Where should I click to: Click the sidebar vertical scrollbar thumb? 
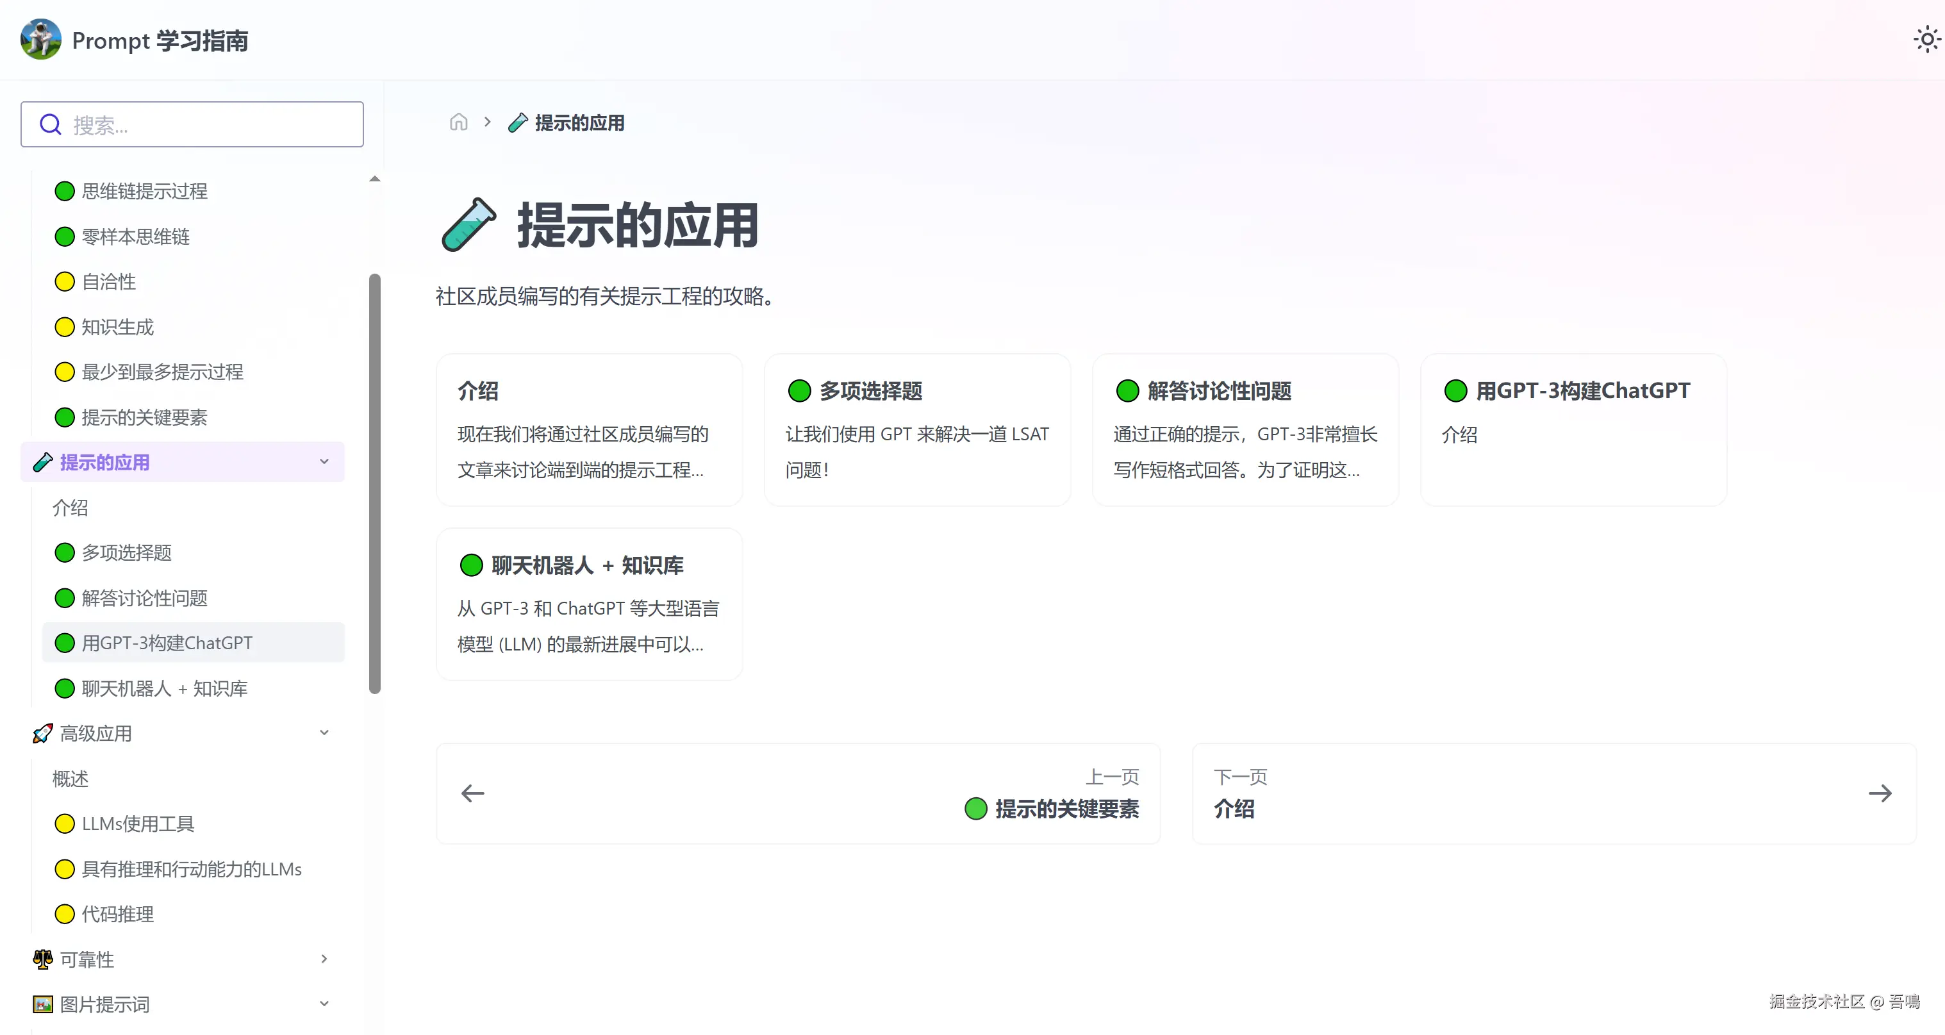pyautogui.click(x=374, y=483)
